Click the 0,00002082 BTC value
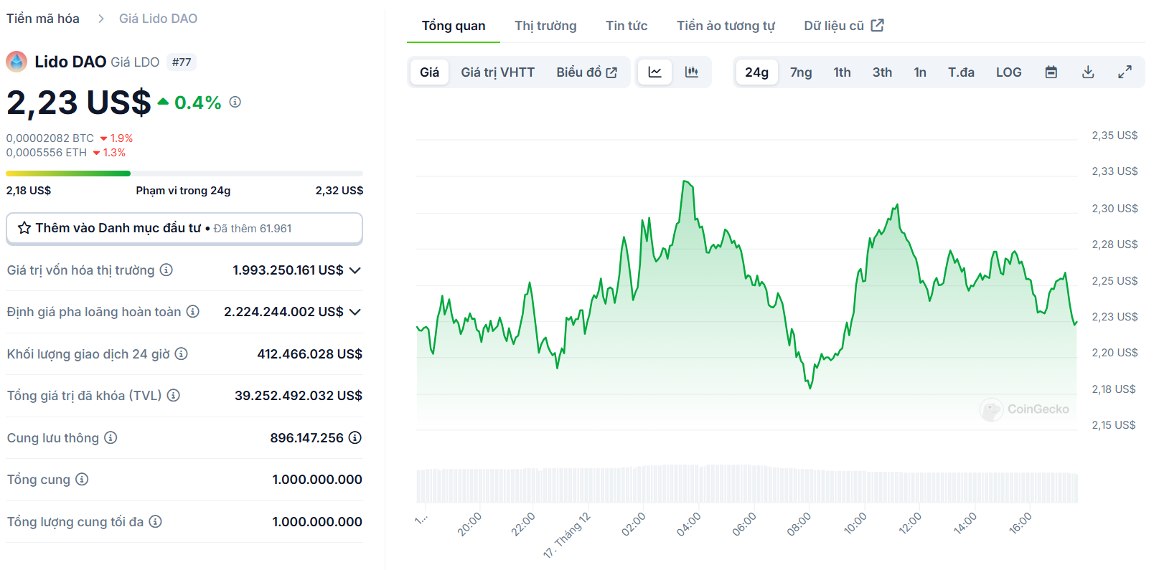 50,138
